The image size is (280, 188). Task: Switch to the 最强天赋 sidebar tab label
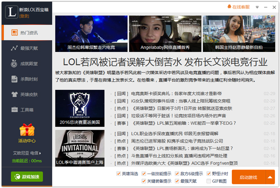coord(29,48)
